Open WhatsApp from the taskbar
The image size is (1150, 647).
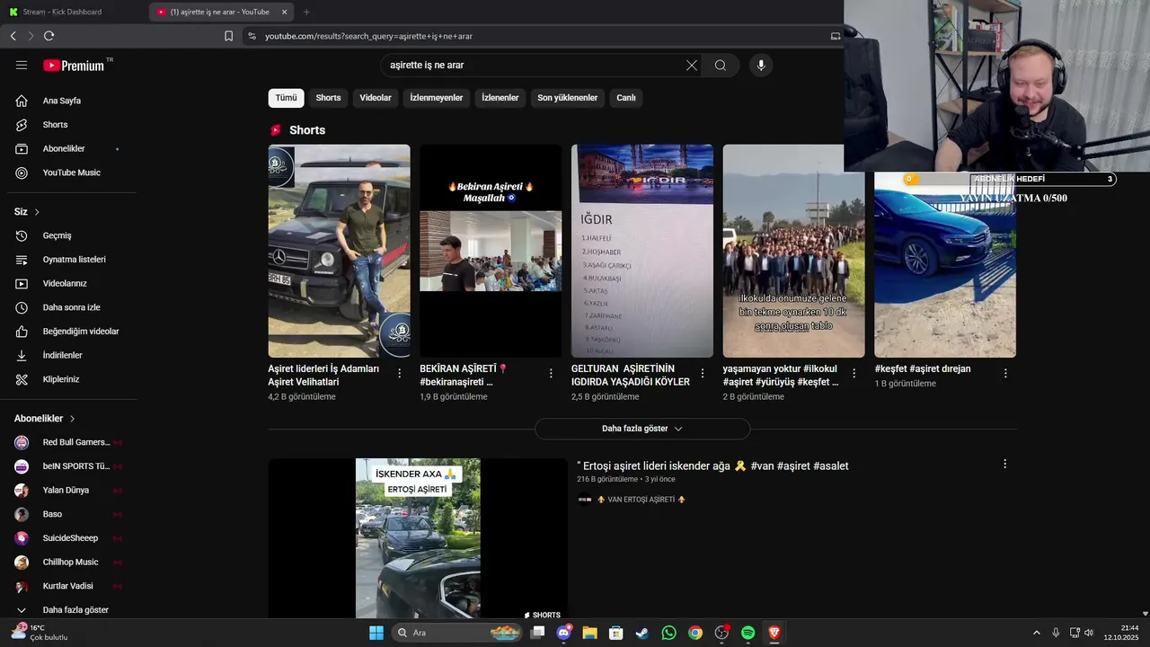pyautogui.click(x=668, y=633)
